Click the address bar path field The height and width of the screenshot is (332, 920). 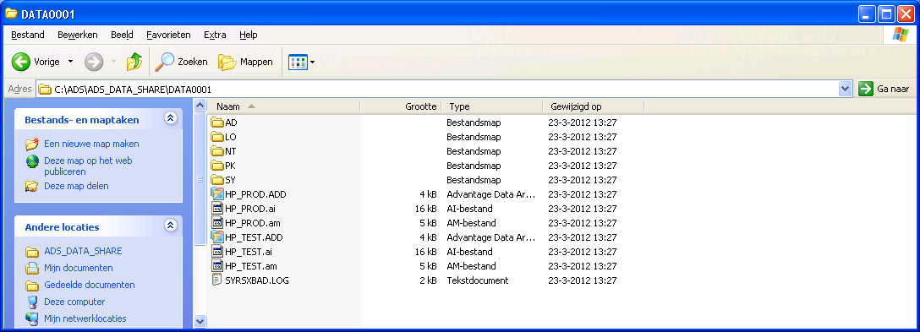tap(437, 90)
